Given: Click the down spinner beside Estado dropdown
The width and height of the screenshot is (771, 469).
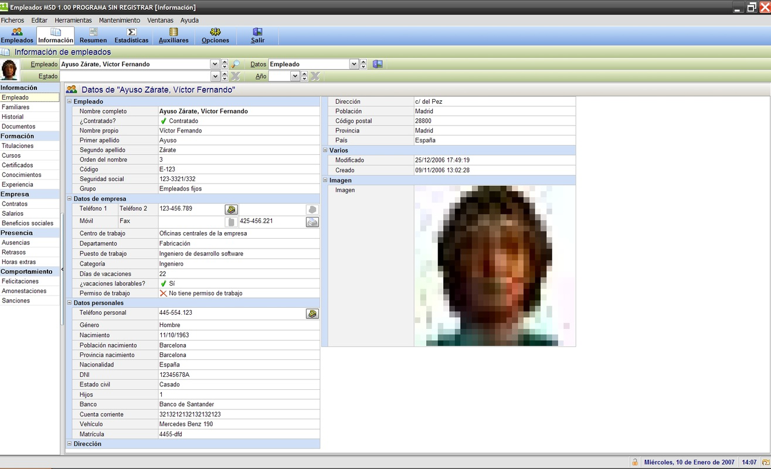Looking at the screenshot, I should (x=225, y=79).
